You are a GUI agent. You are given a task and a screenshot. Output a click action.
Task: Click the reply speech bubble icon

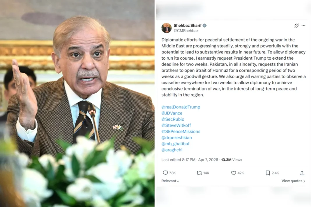point(165,173)
